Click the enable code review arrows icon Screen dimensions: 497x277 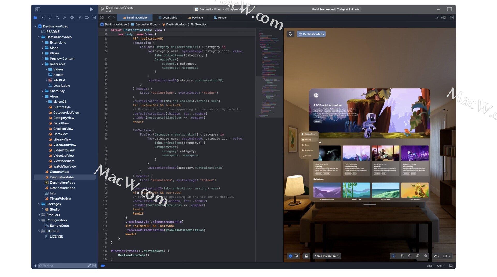coord(437,18)
